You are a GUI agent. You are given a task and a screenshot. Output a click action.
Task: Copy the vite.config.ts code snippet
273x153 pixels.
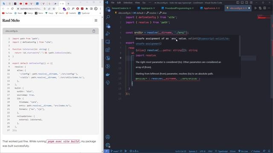[x=94, y=31]
